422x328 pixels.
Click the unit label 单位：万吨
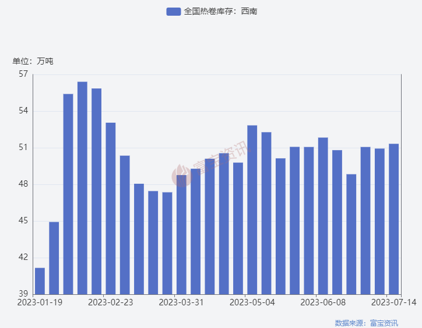(x=33, y=61)
